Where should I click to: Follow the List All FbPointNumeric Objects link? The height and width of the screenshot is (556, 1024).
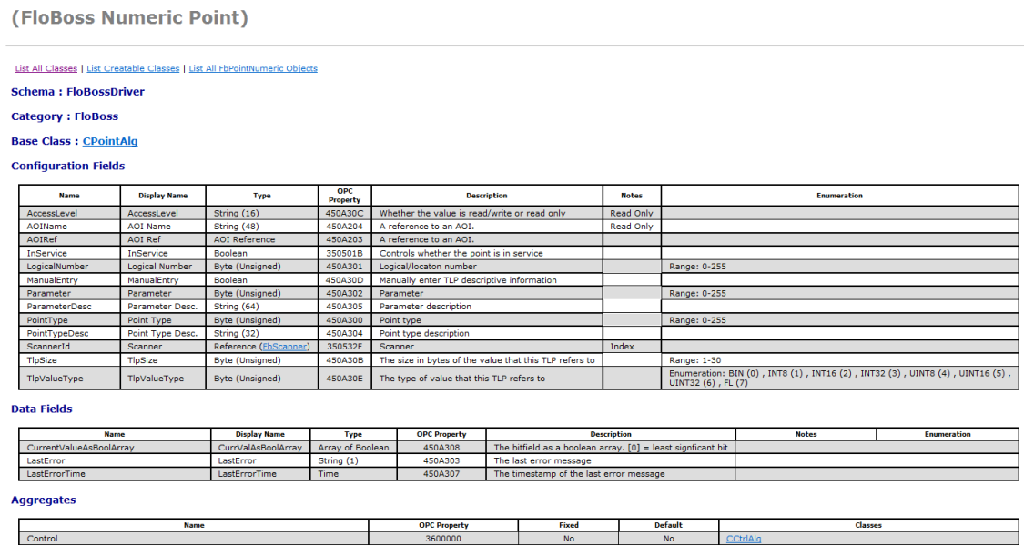[x=253, y=68]
